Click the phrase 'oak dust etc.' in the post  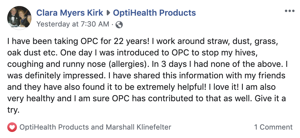33,53
